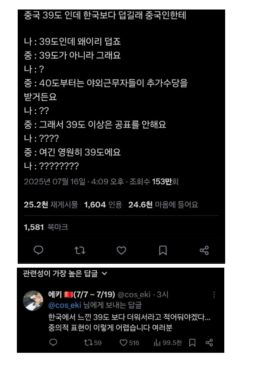
Task: Share the main tweet
Action: pyautogui.click(x=204, y=250)
